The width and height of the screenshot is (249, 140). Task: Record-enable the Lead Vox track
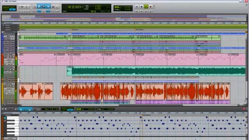pos(5,86)
